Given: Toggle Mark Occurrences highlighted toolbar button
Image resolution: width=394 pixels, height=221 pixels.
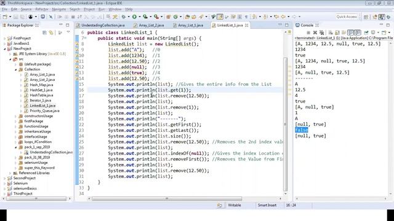Looking at the screenshot, I should [x=220, y=17].
